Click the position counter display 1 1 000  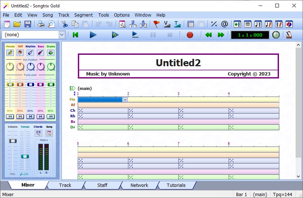coord(250,35)
